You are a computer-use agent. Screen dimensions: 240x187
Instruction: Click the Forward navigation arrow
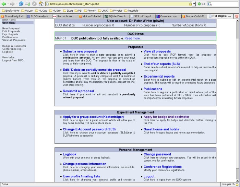[12, 4]
